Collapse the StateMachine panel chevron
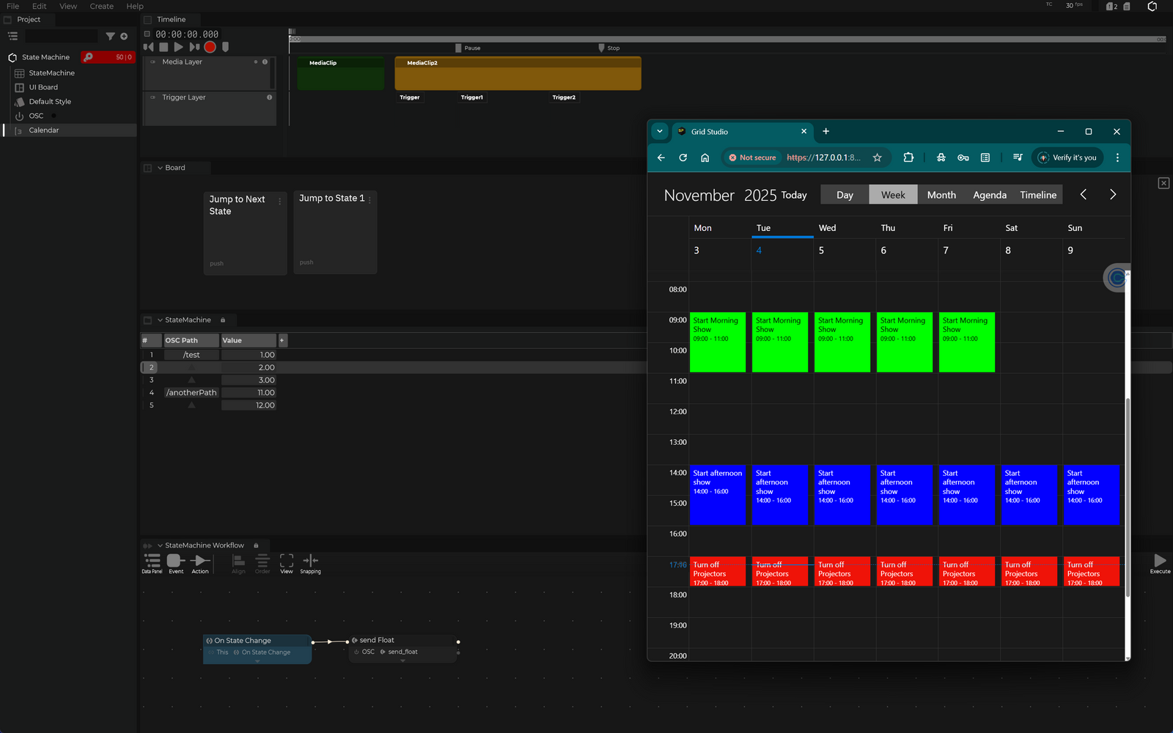This screenshot has width=1173, height=733. pos(160,320)
